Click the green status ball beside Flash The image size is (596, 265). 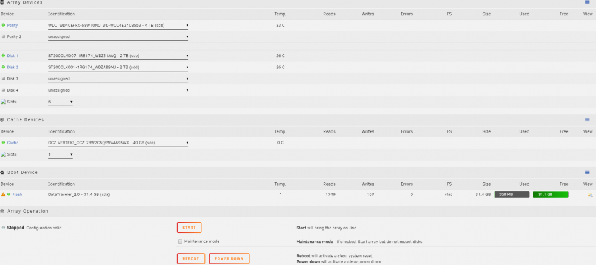8,194
